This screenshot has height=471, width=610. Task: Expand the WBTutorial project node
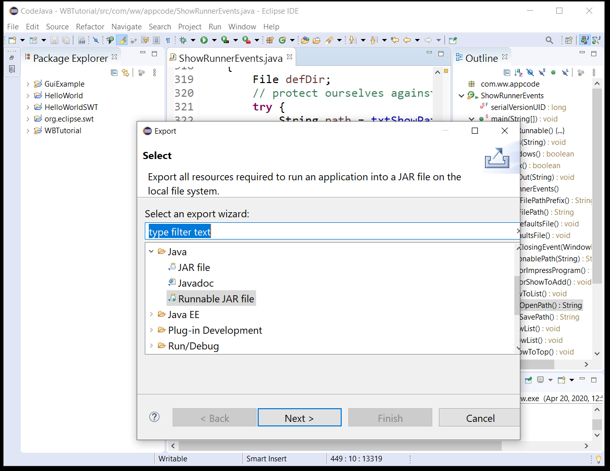coord(28,131)
